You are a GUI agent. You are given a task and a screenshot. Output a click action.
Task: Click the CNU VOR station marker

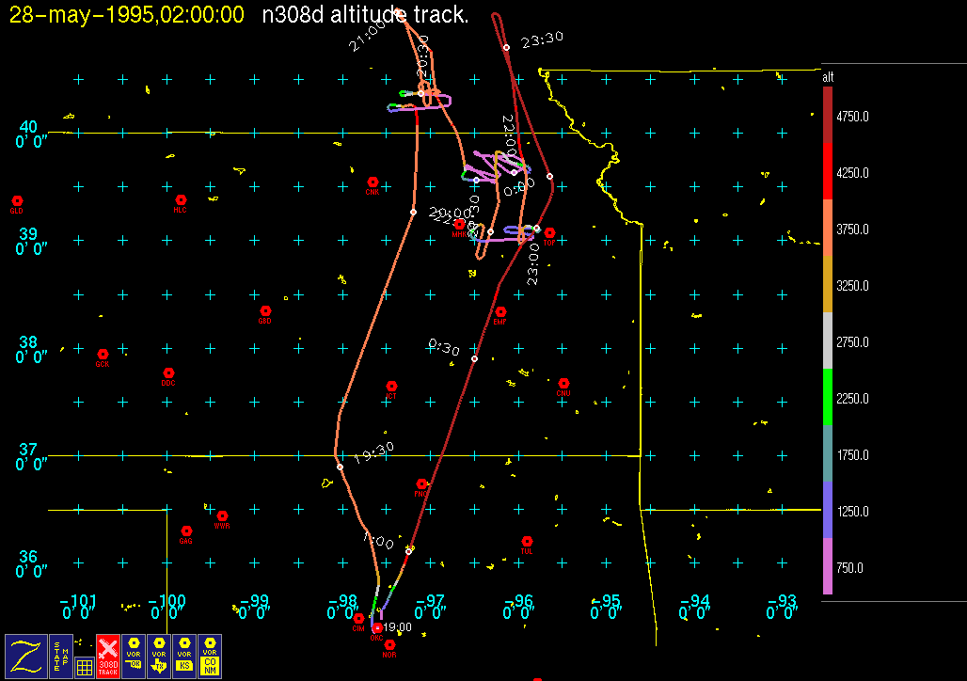(563, 384)
